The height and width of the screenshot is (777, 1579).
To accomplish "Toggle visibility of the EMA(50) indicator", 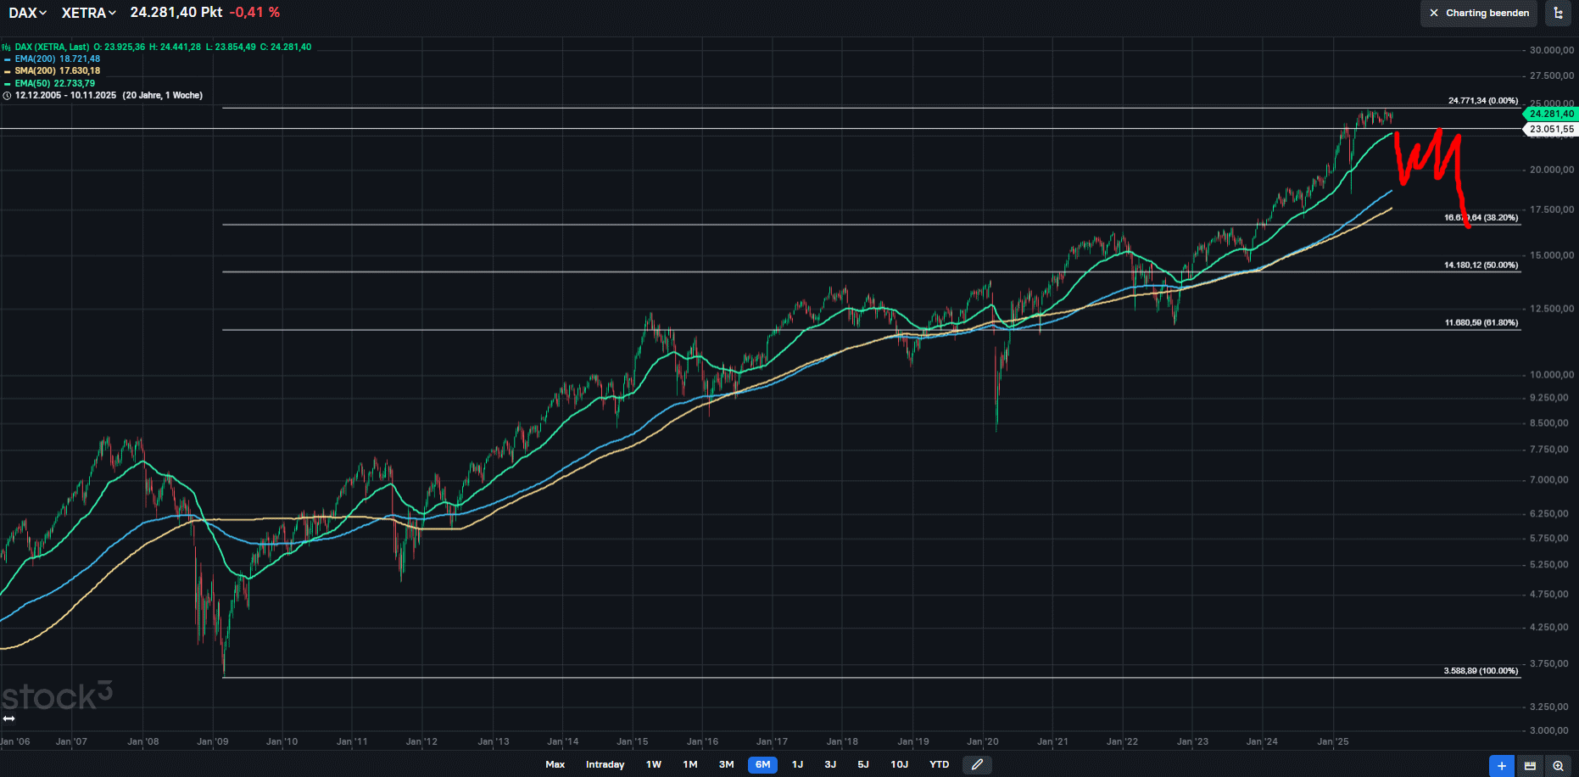I will point(7,83).
